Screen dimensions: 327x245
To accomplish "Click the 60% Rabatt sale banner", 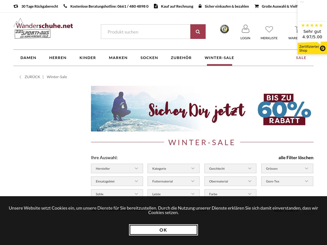I will pyautogui.click(x=202, y=108).
